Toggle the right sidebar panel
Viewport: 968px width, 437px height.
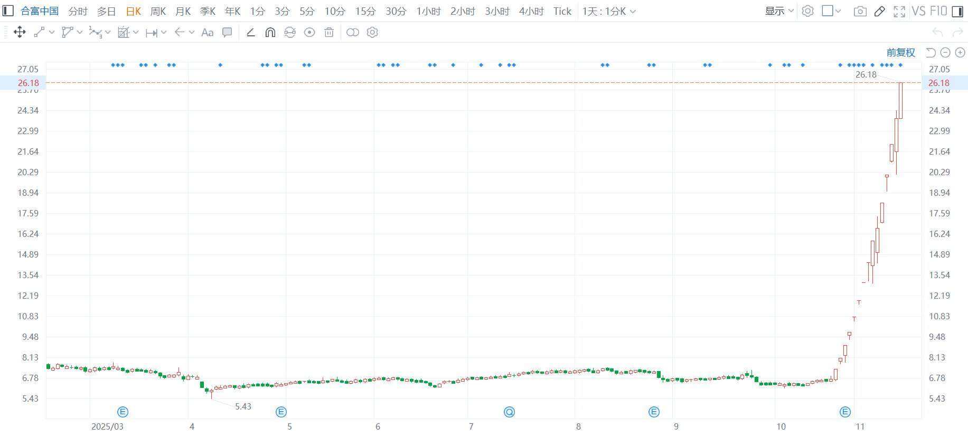coord(957,11)
